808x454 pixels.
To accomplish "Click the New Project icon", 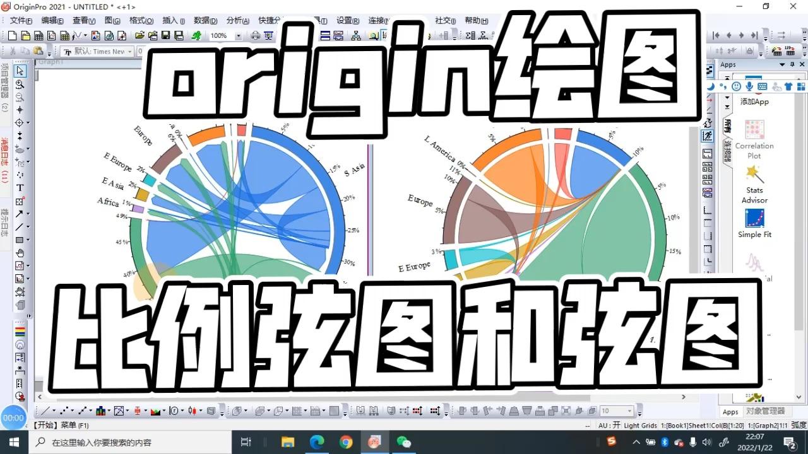I will tap(12, 36).
